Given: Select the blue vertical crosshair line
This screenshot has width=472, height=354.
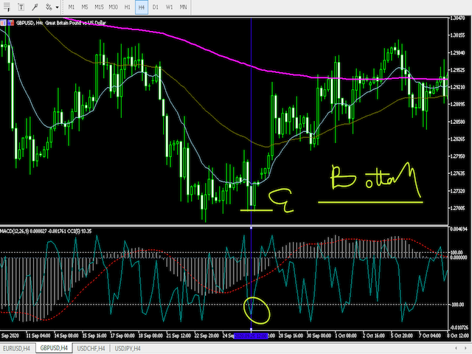Looking at the screenshot, I should click(251, 120).
